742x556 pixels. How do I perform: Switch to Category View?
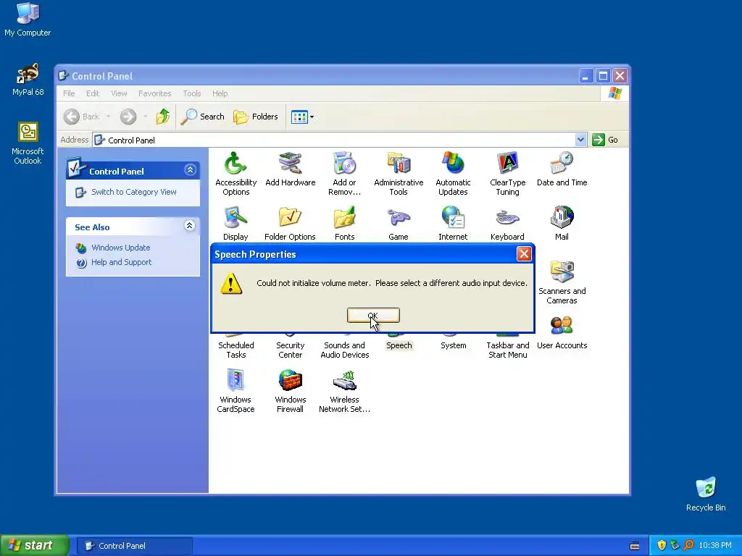133,192
